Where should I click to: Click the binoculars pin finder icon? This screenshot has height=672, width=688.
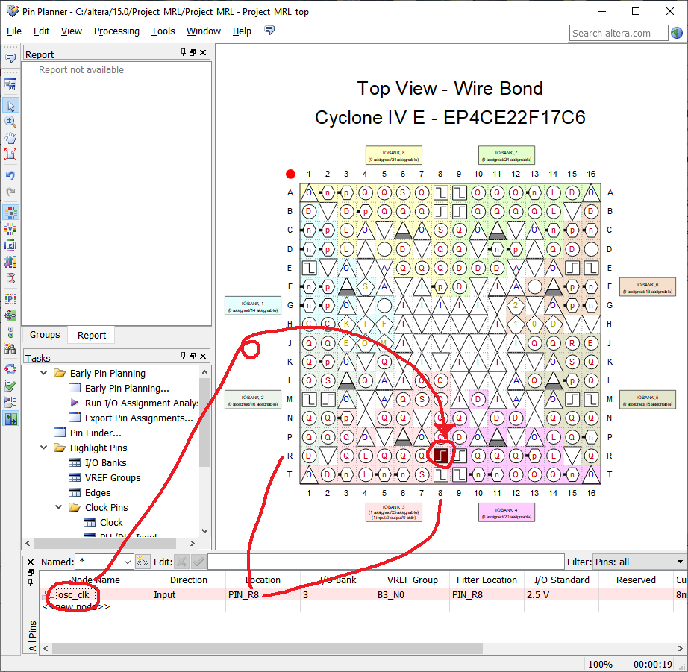click(x=10, y=348)
